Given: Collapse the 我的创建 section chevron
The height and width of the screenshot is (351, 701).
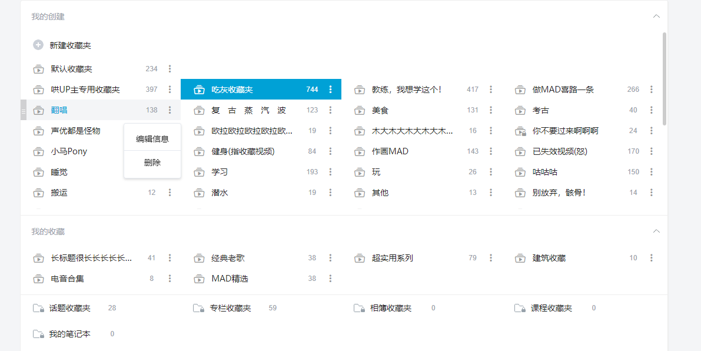Looking at the screenshot, I should pyautogui.click(x=656, y=16).
